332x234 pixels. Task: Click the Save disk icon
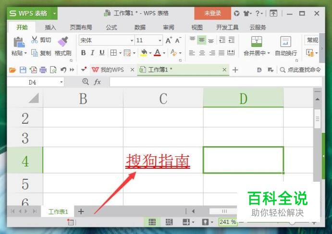tap(23, 70)
